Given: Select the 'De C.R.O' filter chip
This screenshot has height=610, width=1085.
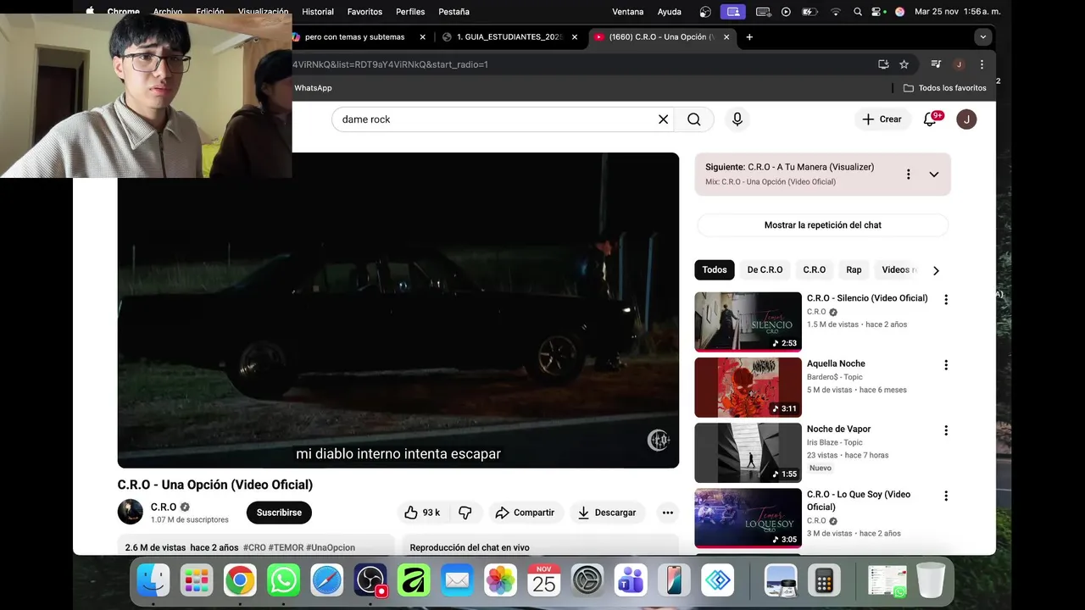Looking at the screenshot, I should click(765, 270).
